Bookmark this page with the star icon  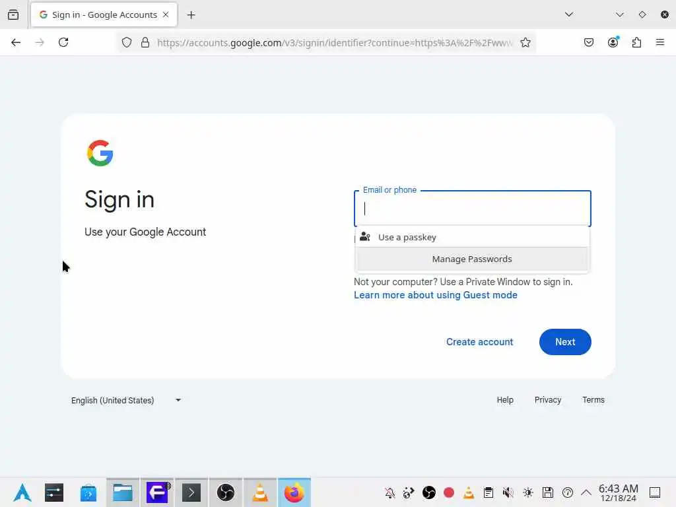tap(525, 42)
